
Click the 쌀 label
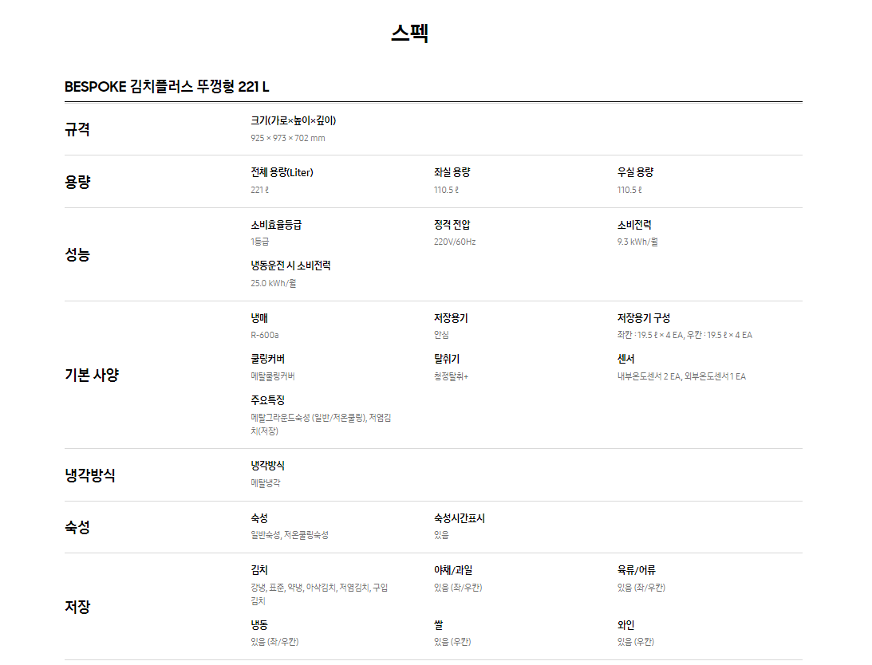[439, 625]
